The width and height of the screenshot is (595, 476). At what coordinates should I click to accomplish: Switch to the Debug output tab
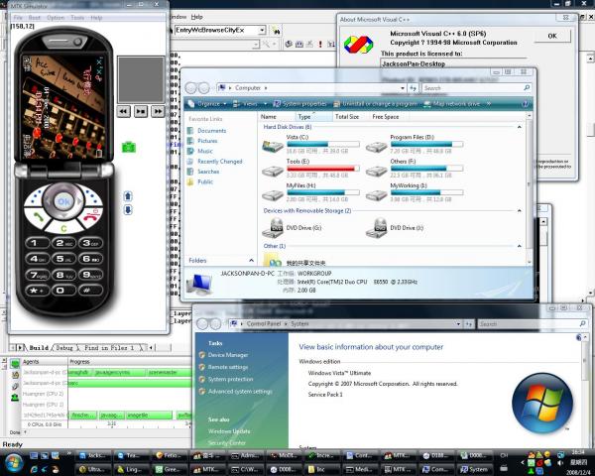click(64, 348)
